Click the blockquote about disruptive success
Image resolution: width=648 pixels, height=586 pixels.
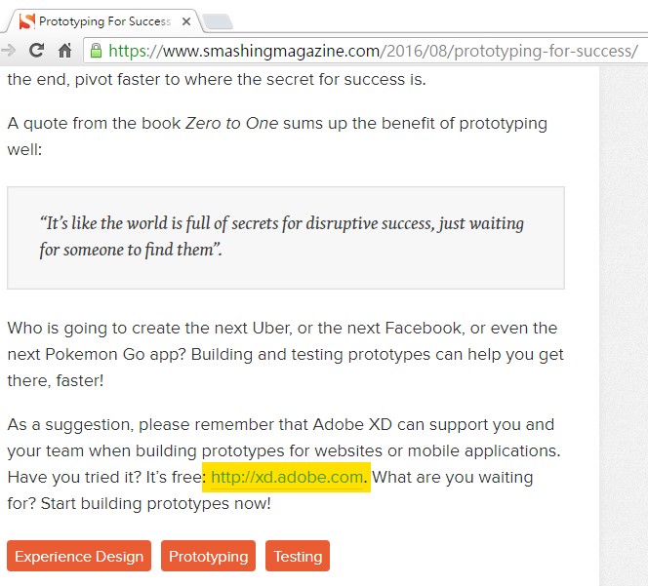click(x=286, y=238)
